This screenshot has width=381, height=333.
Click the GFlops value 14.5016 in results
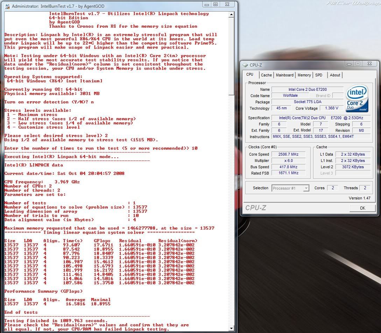[104, 278]
